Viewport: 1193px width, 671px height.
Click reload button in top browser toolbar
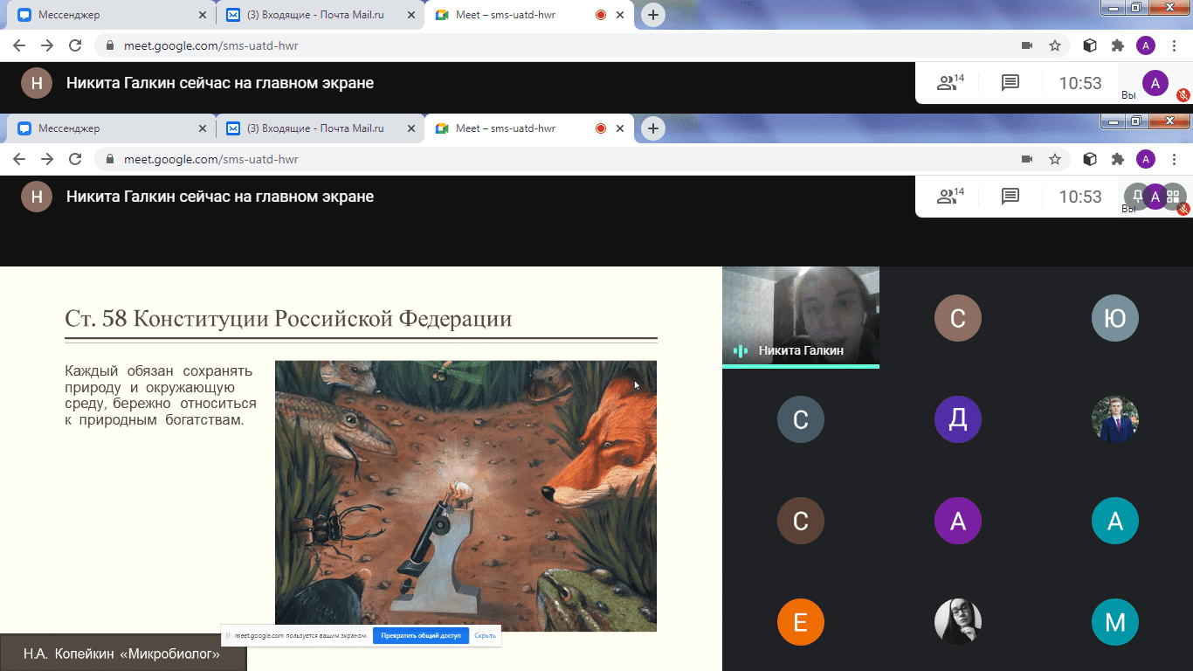coord(75,45)
